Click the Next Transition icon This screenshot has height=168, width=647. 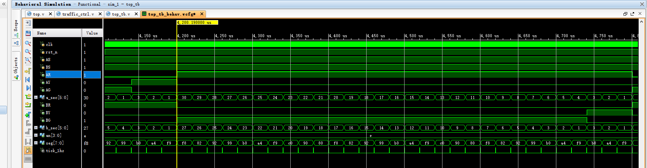click(x=28, y=105)
